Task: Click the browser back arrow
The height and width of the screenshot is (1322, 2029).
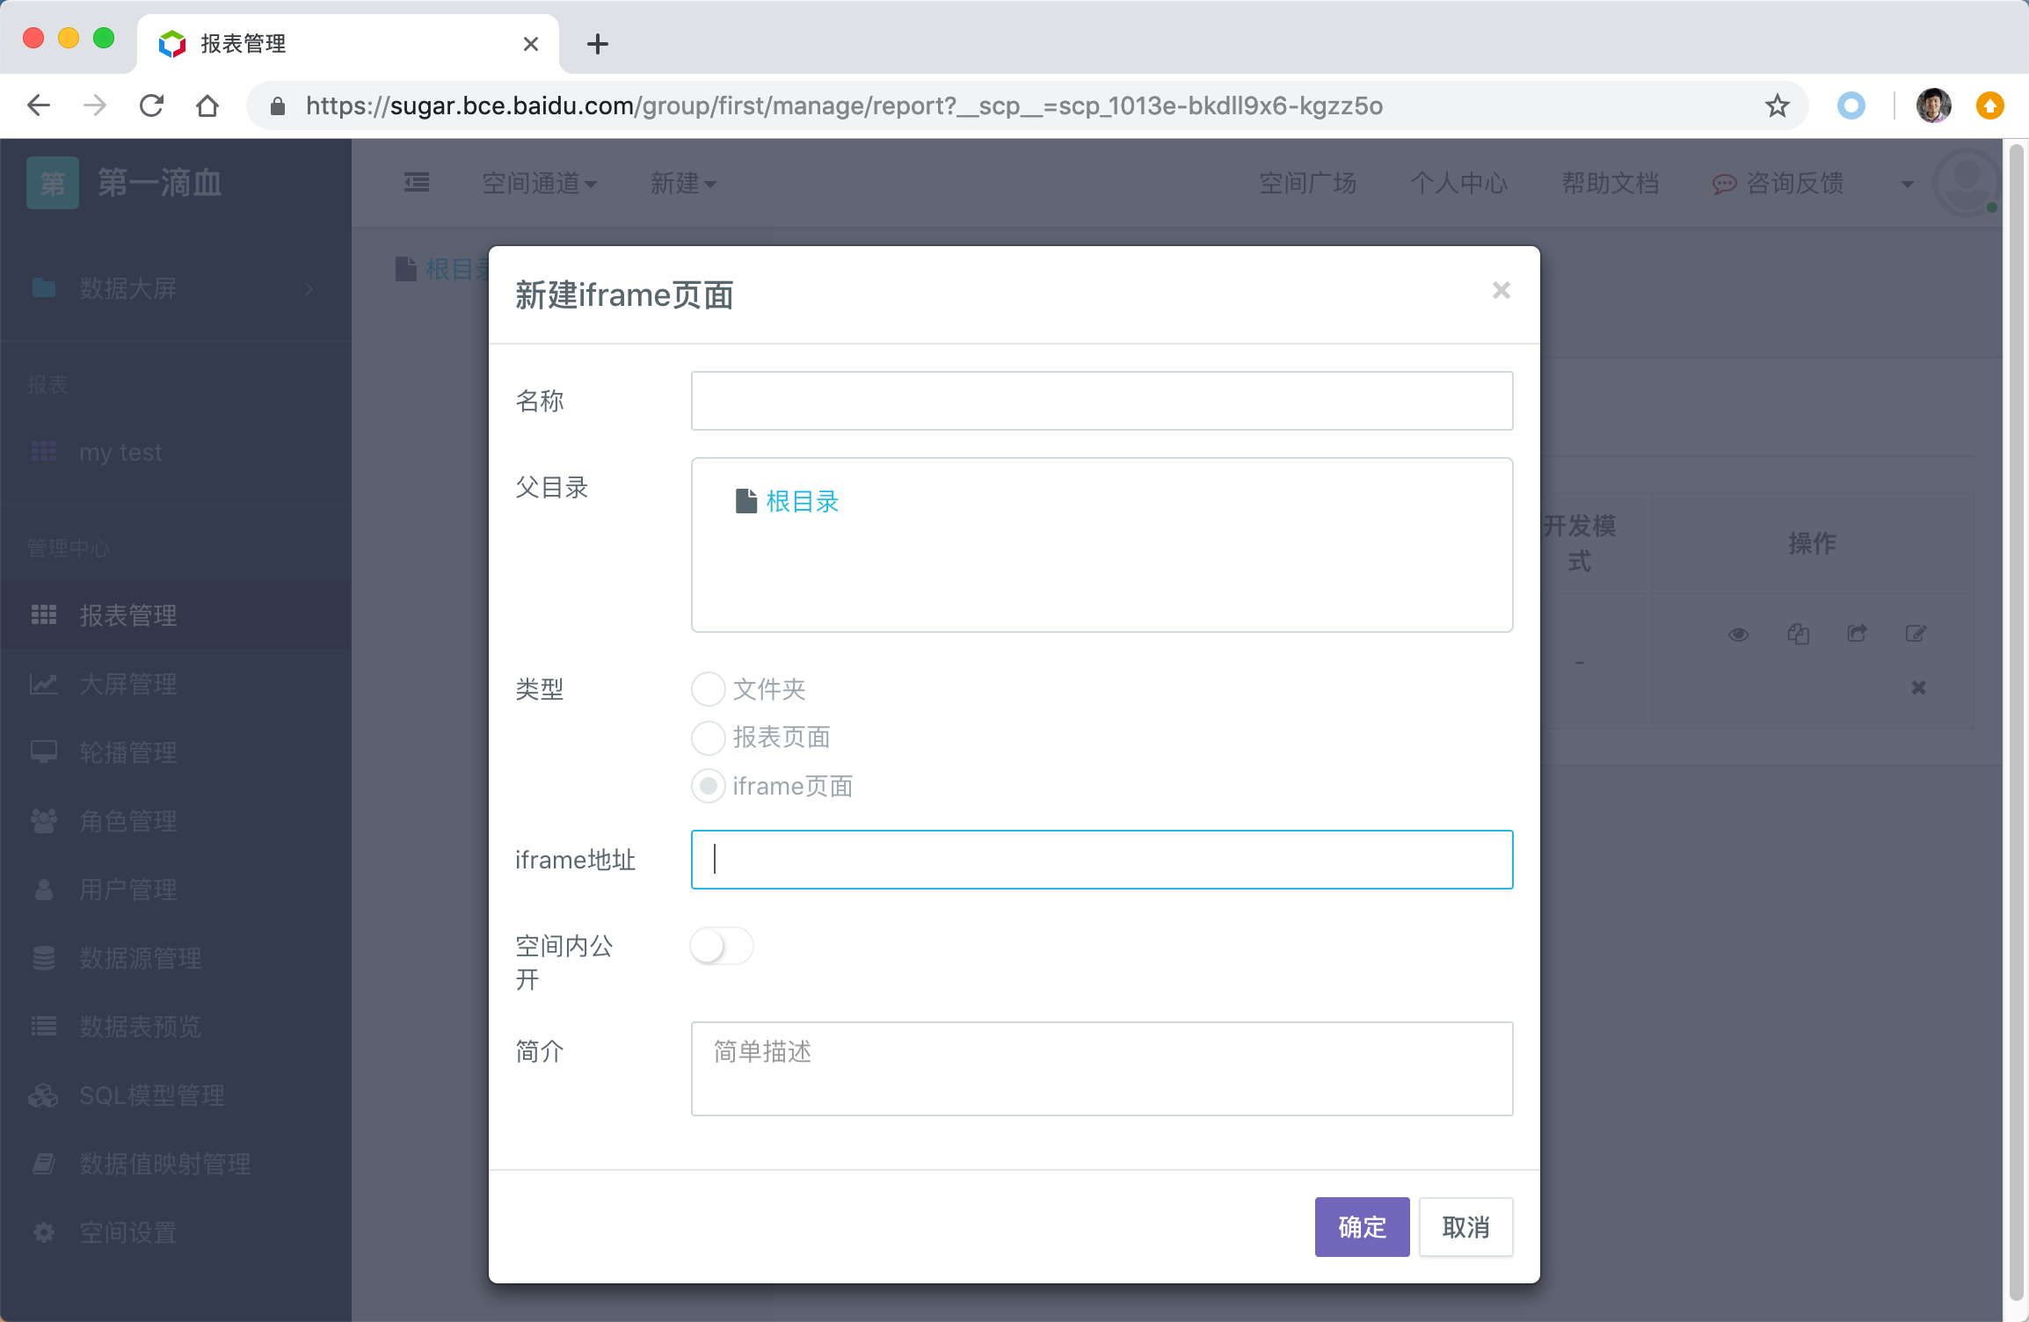Action: pyautogui.click(x=39, y=106)
